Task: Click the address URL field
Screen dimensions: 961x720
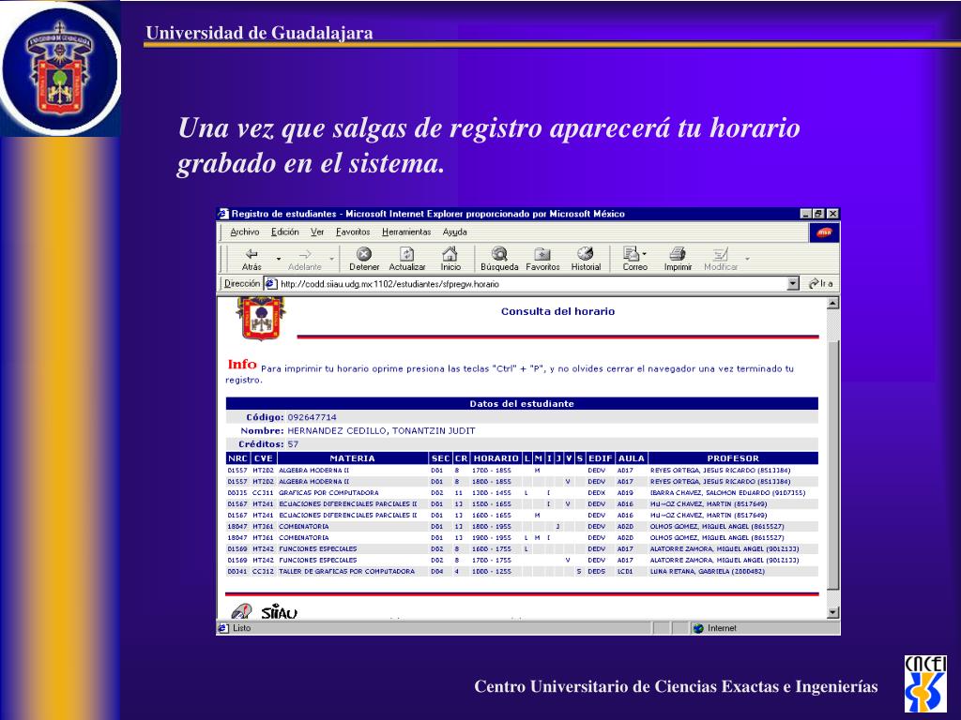Action: [x=526, y=283]
